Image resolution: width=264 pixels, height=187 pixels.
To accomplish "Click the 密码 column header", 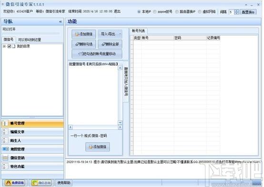I will click(190, 38).
